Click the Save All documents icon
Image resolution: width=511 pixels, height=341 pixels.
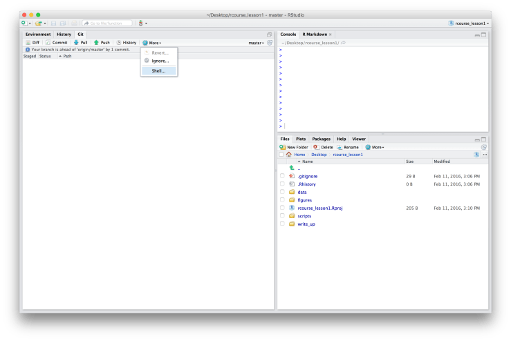pyautogui.click(x=63, y=23)
